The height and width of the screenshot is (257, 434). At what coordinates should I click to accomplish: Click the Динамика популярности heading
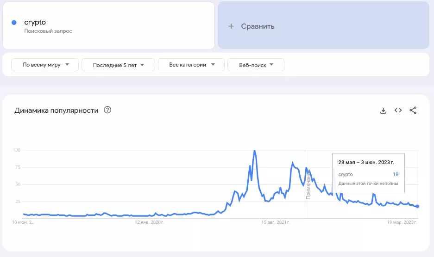(x=56, y=110)
